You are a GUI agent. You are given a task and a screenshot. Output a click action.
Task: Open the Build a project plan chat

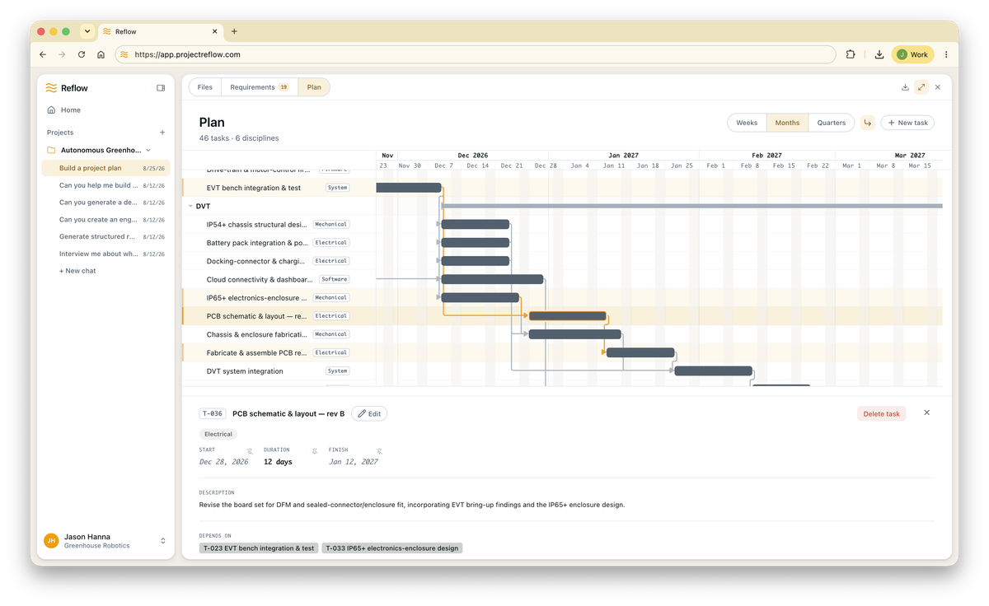pyautogui.click(x=105, y=168)
